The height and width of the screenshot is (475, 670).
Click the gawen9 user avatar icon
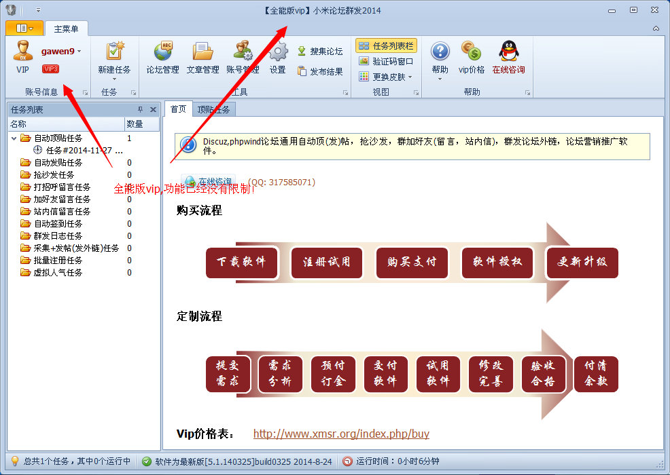click(x=23, y=50)
